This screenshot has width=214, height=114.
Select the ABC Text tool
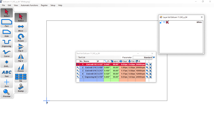[7, 73]
